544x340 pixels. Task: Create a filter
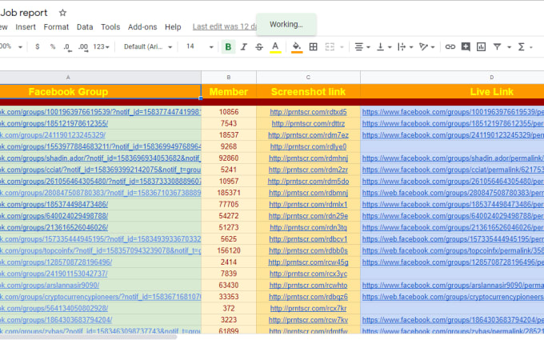(497, 46)
